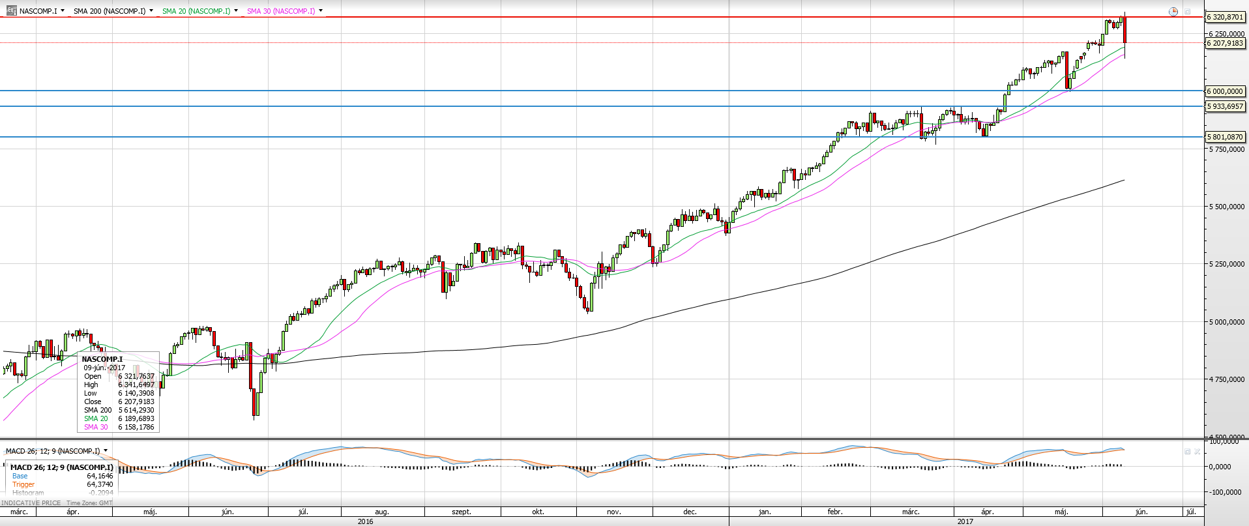
Task: Click the febr. month label on time axis
Action: tap(835, 512)
